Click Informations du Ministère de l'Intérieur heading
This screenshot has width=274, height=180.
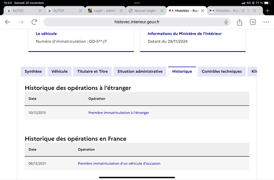pyautogui.click(x=185, y=34)
